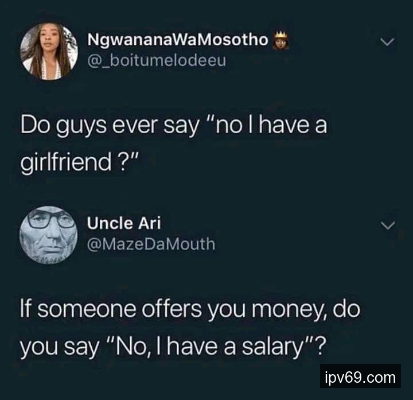Click the word "say" in the first tweet

(x=181, y=127)
